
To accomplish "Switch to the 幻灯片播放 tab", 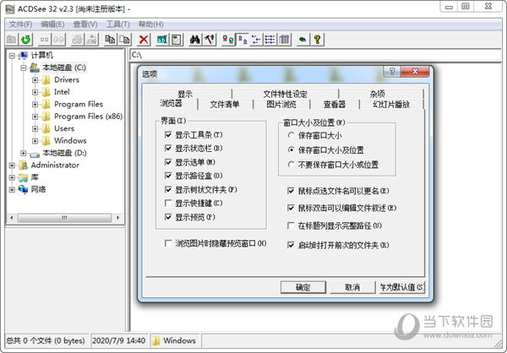I will tap(391, 105).
